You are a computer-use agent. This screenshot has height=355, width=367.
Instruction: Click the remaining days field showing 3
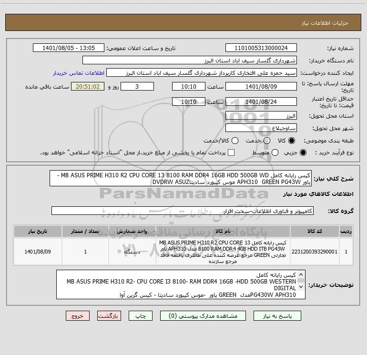pyautogui.click(x=137, y=86)
